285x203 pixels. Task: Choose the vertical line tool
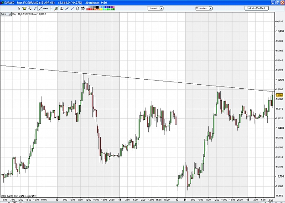pyautogui.click(x=51, y=8)
